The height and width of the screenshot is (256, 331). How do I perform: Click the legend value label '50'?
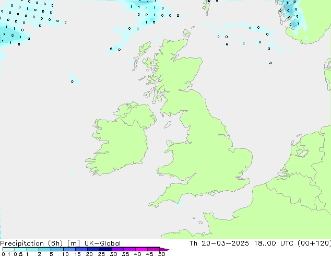pos(161,254)
